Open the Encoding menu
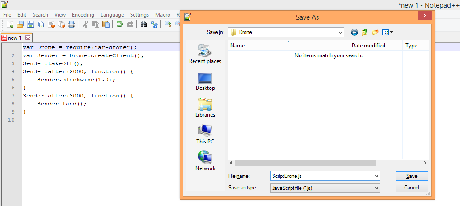 (x=83, y=15)
